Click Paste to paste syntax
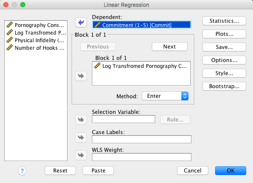 click(98, 170)
